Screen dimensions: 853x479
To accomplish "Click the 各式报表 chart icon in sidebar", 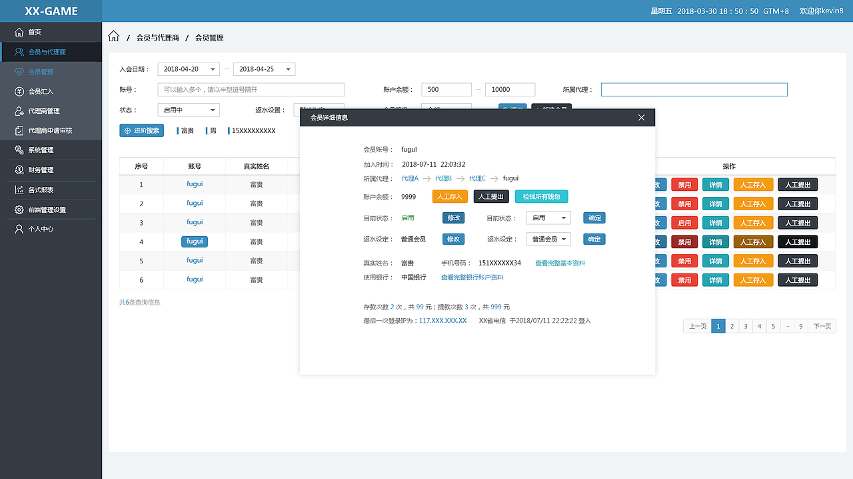I will click(x=19, y=190).
